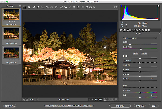Viewport: 162px width, 109px height.
Task: Select the _MG_7164.CR2 thumbnail
Action: pos(11,34)
